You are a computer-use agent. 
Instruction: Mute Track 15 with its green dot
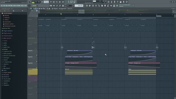click(x=37, y=61)
